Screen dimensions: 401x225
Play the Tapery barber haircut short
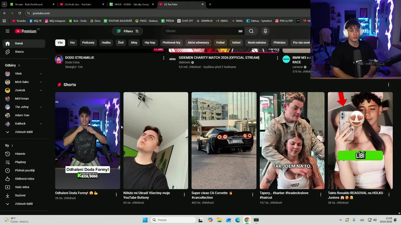coord(292,141)
